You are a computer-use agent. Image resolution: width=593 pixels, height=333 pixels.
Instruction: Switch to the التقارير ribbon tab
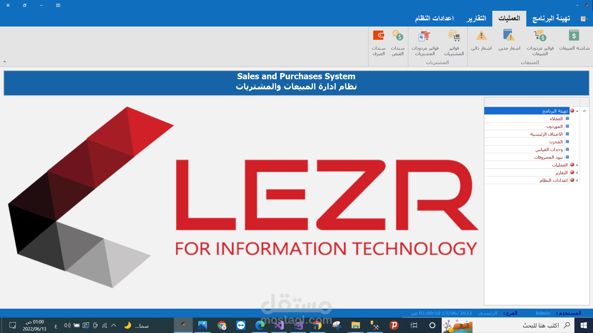(476, 18)
